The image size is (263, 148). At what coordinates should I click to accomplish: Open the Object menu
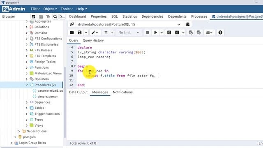tap(50, 9)
